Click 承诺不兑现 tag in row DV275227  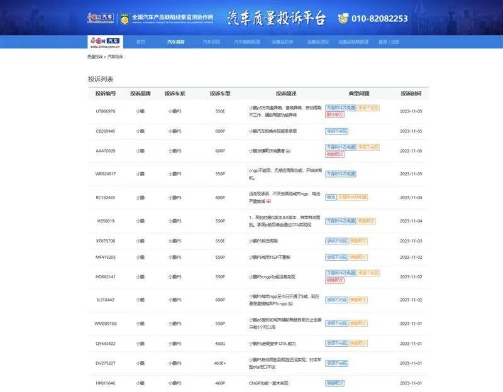[336, 363]
